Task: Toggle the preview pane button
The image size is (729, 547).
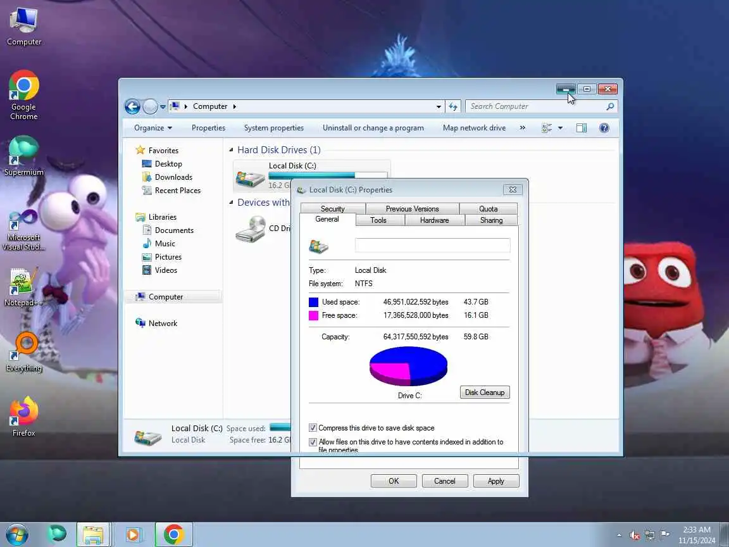Action: pos(581,128)
